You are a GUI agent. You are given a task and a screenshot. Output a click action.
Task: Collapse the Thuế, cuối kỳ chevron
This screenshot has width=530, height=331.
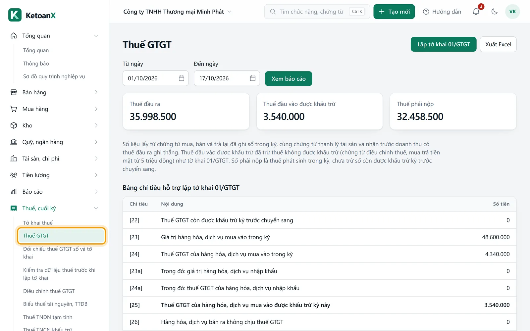(x=96, y=208)
